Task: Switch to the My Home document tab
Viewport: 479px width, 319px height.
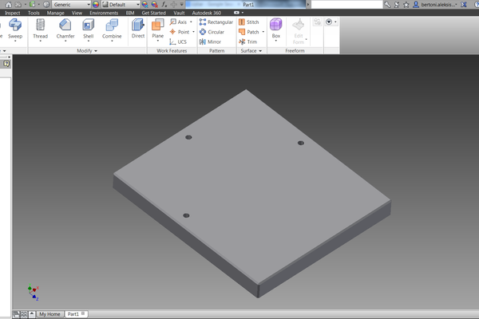Action: 49,314
